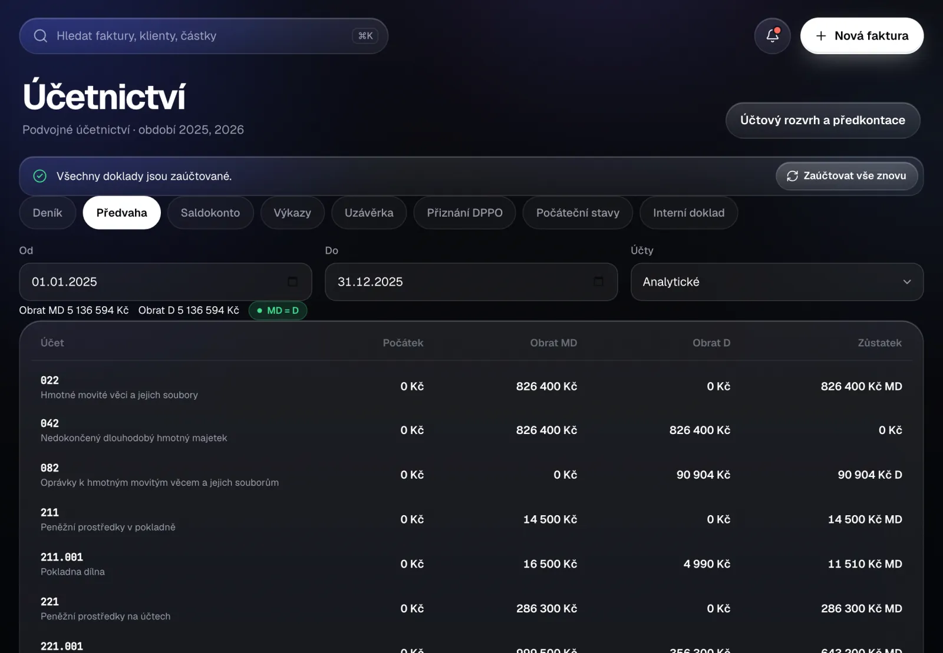Select account 211.001 Pokladna dílna
943x653 pixels.
471,564
